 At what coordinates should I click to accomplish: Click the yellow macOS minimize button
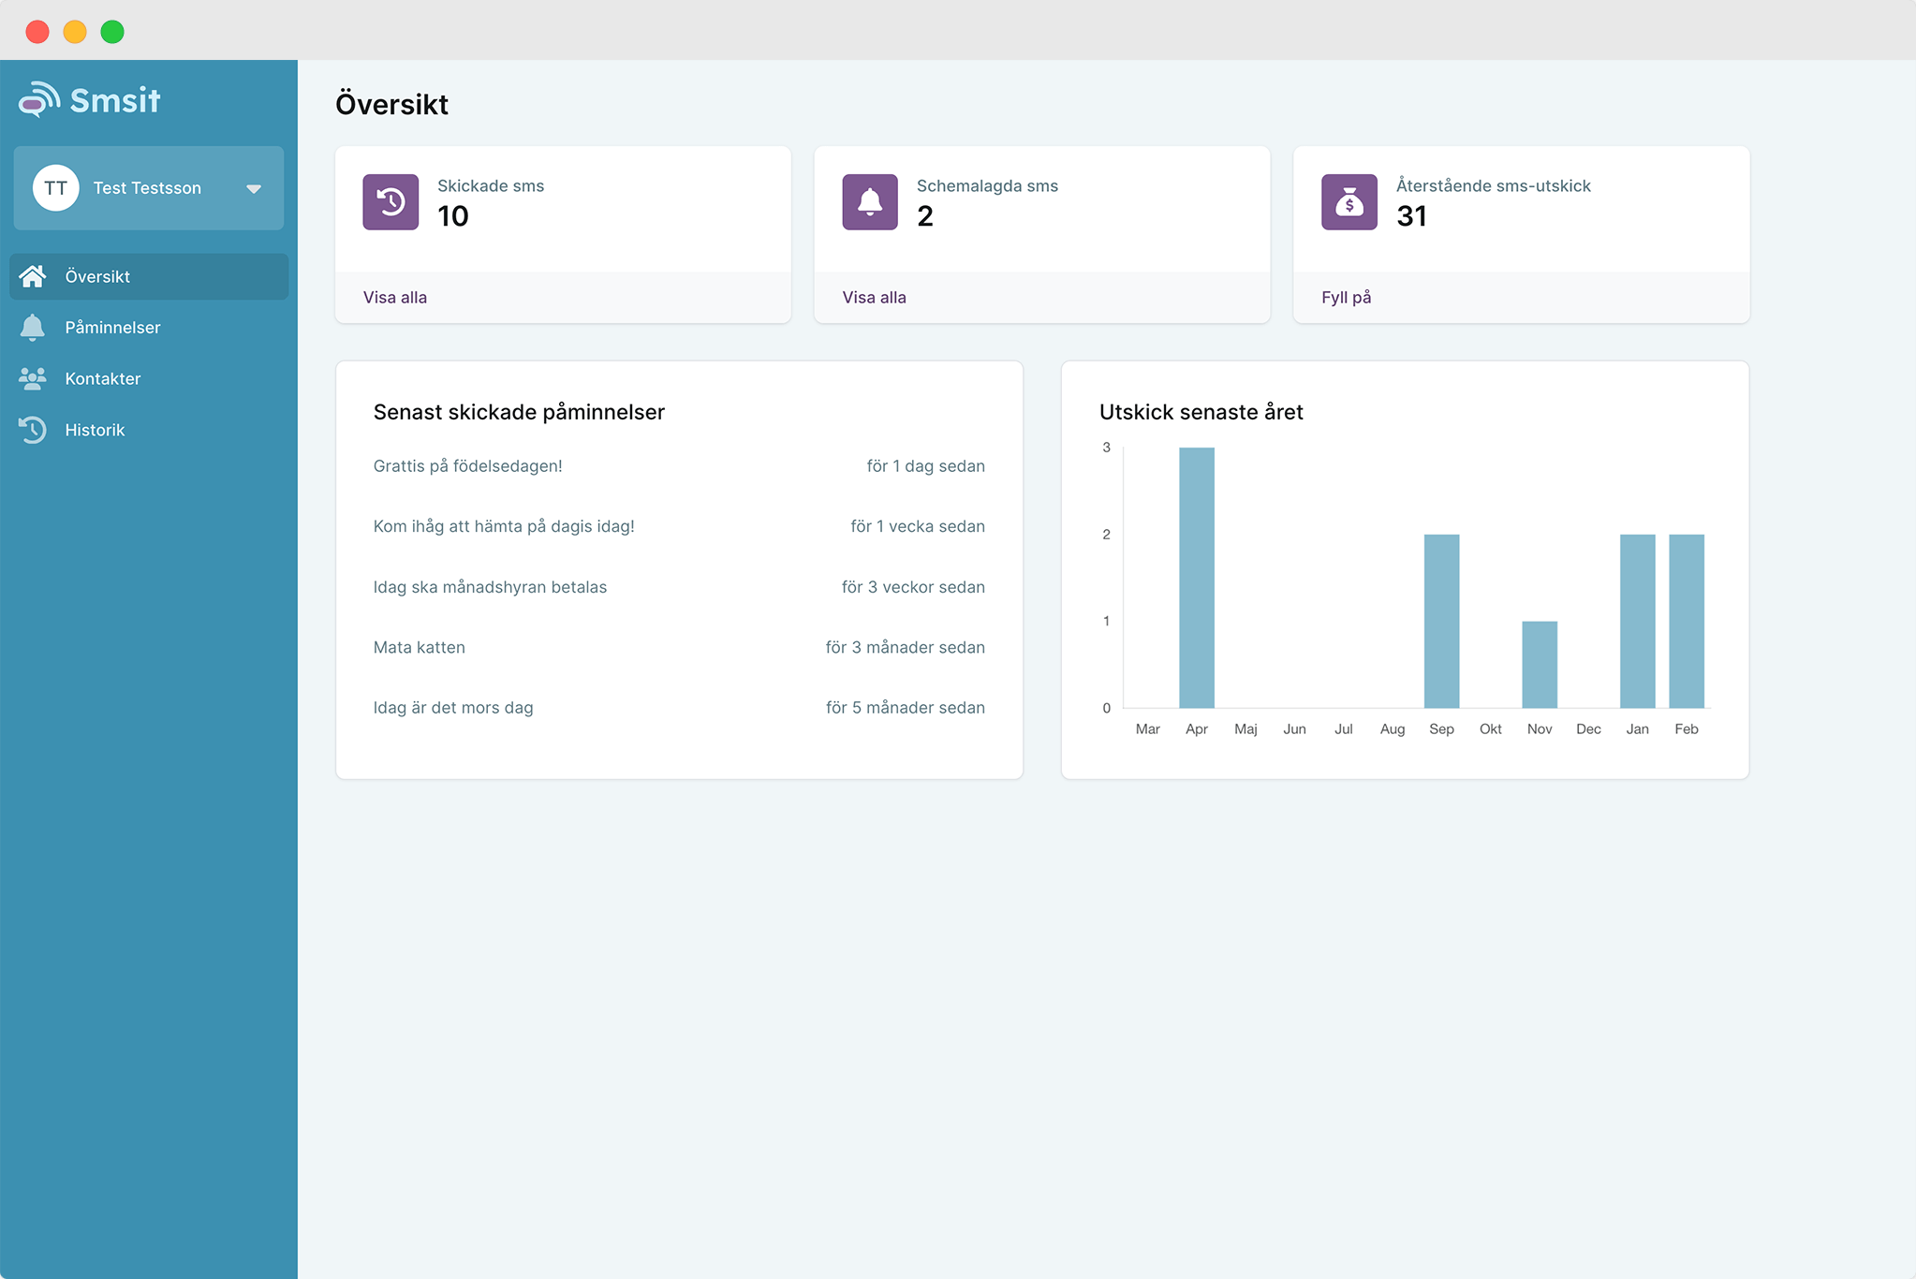click(x=75, y=32)
